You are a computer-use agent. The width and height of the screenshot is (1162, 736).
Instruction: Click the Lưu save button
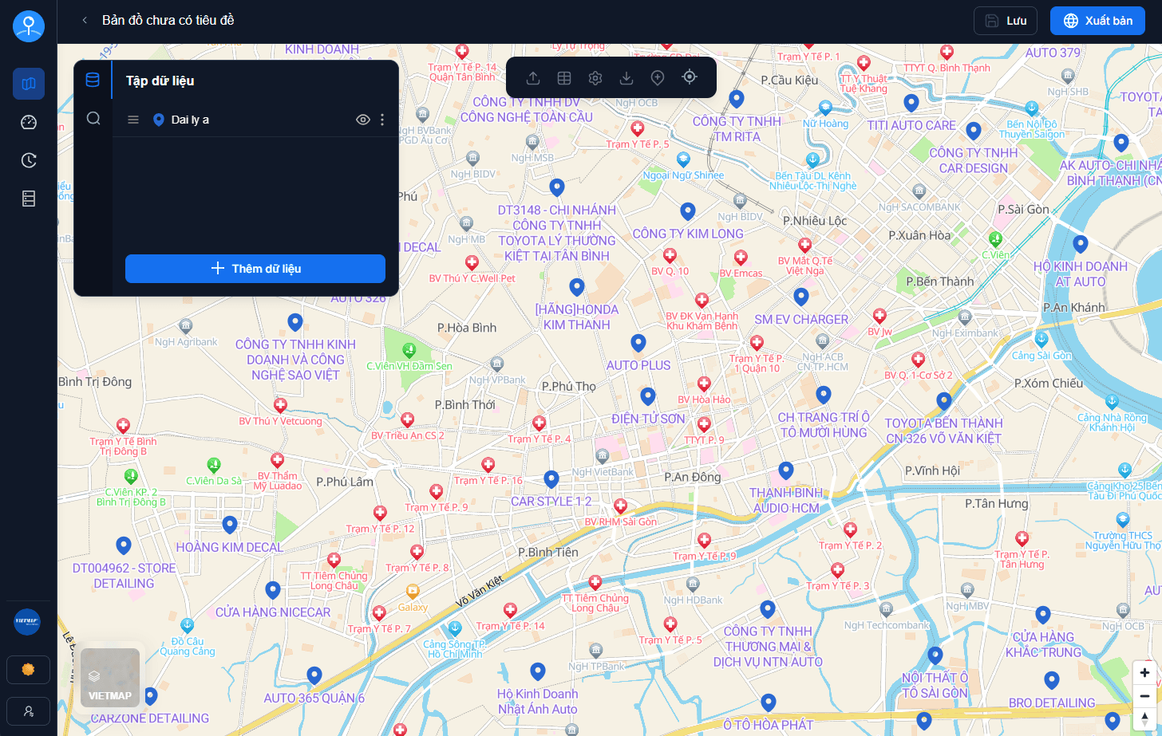pos(1006,21)
